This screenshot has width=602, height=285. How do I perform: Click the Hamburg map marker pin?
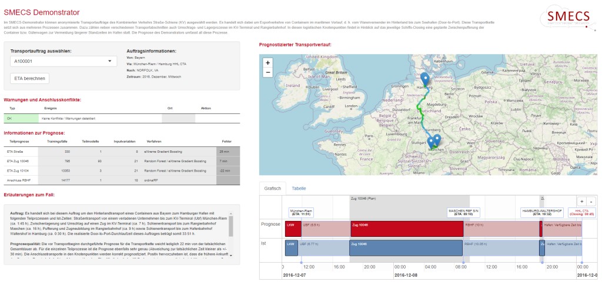[424, 79]
